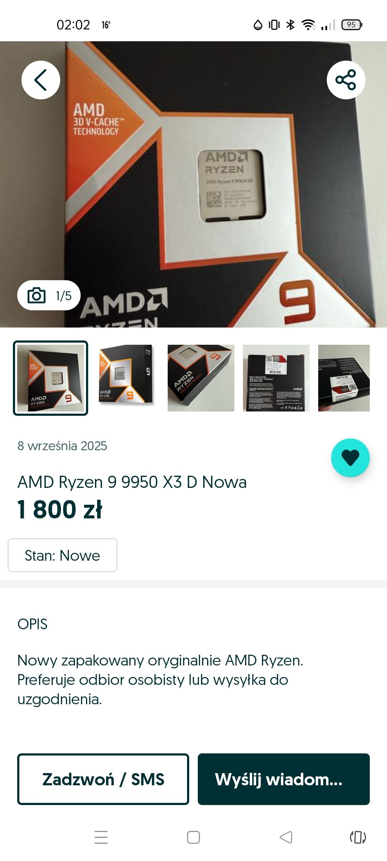Tap the listing title AMD Ryzen 9 9950
Viewport: 387px width, 861px height.
click(132, 482)
